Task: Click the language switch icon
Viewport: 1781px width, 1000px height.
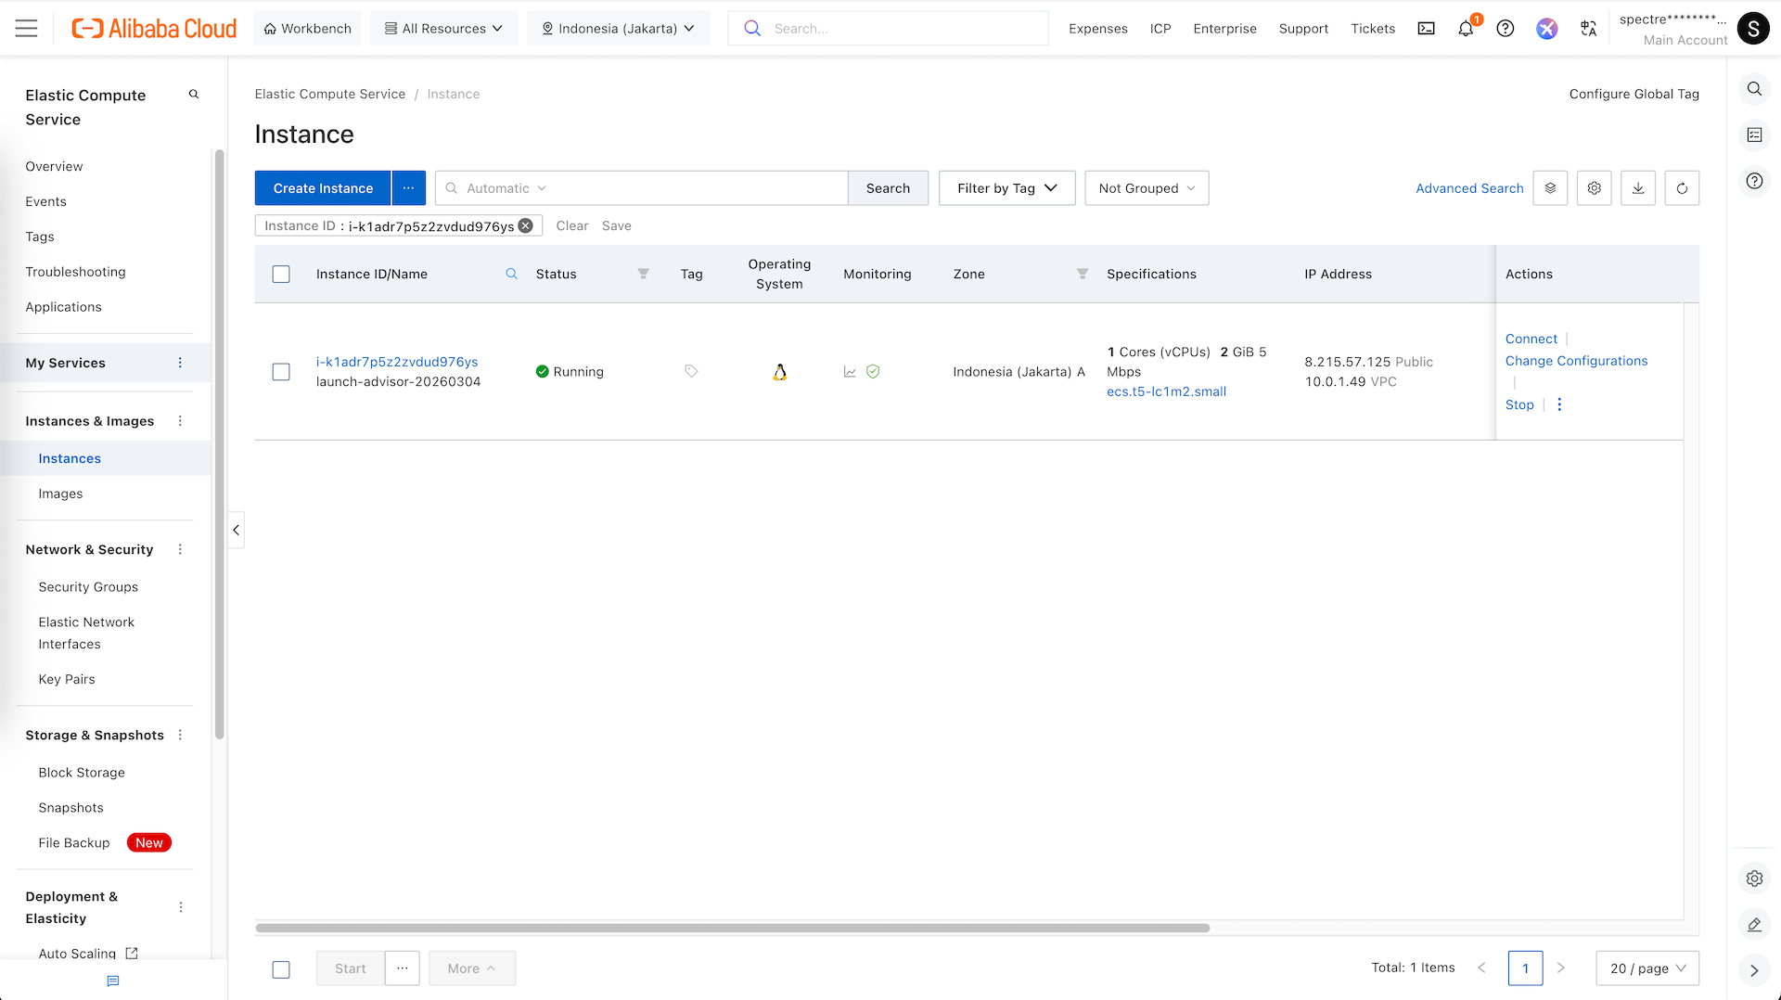Action: click(1588, 29)
